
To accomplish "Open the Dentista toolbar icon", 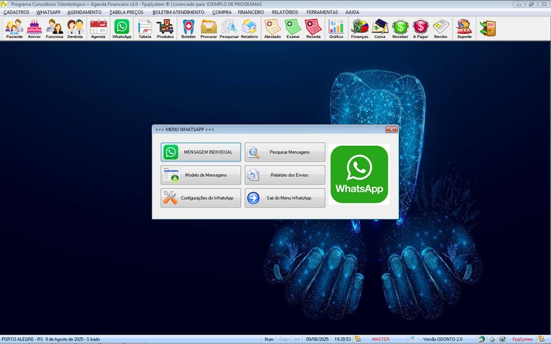I will click(x=76, y=28).
